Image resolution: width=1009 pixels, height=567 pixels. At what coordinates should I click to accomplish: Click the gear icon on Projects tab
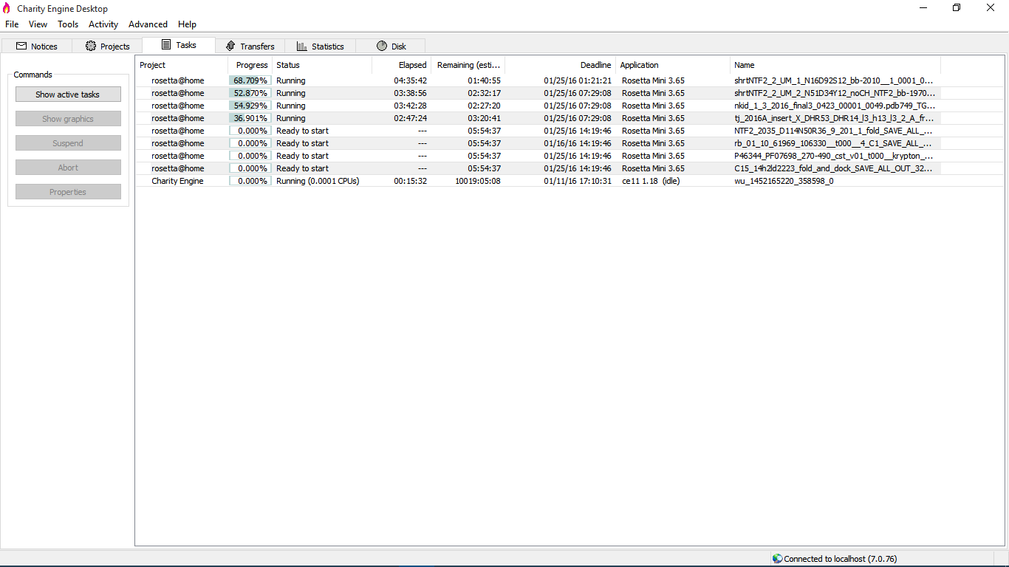pyautogui.click(x=91, y=46)
